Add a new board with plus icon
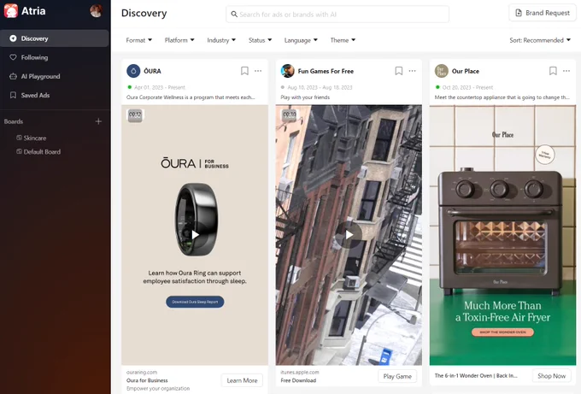Screen dimensions: 581x394 [98, 121]
